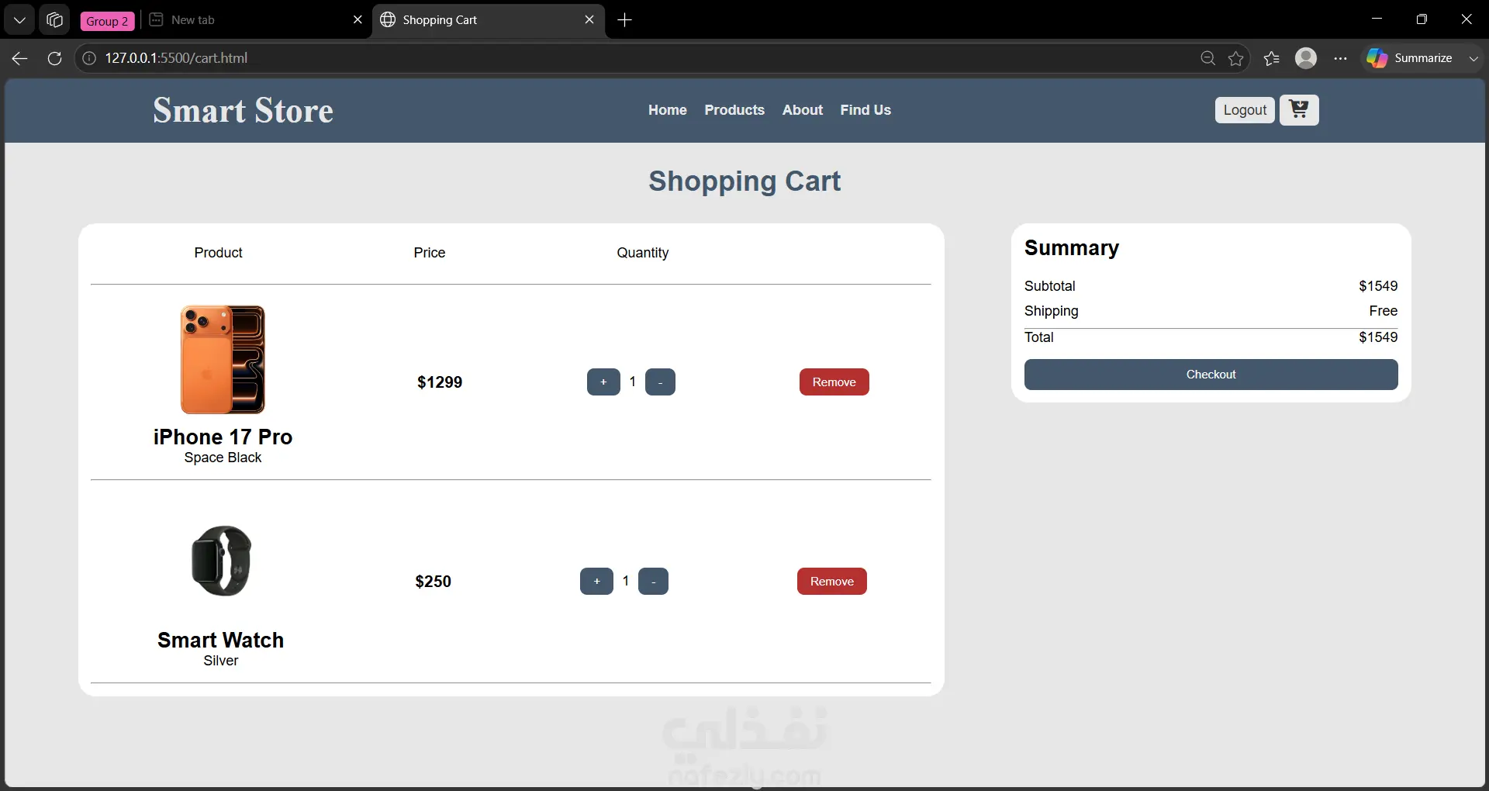
Task: Click the Quantity column header
Action: 643,253
